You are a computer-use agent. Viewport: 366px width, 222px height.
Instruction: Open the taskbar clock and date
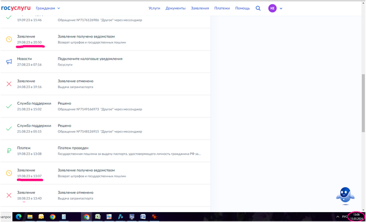(x=357, y=217)
